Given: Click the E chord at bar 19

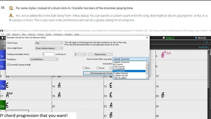Looking at the screenshot, I should 111,95.
